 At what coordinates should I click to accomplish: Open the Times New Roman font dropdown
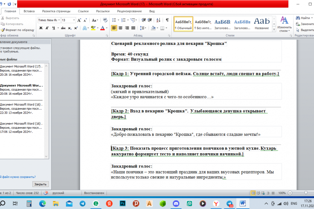click(60, 20)
